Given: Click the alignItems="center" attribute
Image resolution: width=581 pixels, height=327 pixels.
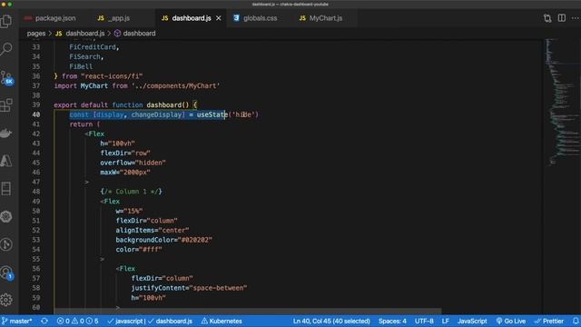Looking at the screenshot, I should (x=153, y=230).
